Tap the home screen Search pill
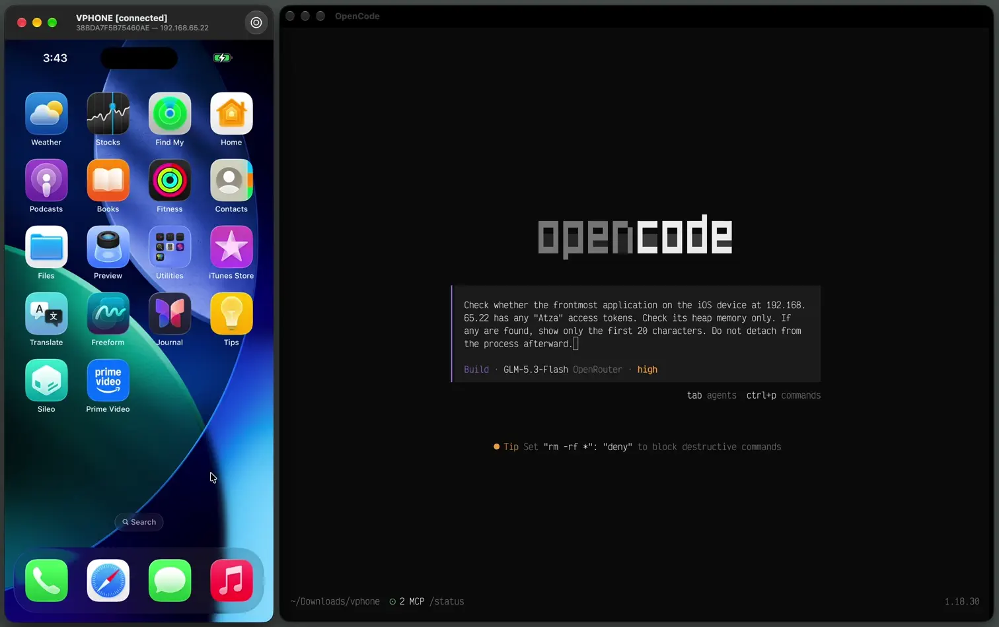 [x=139, y=522]
